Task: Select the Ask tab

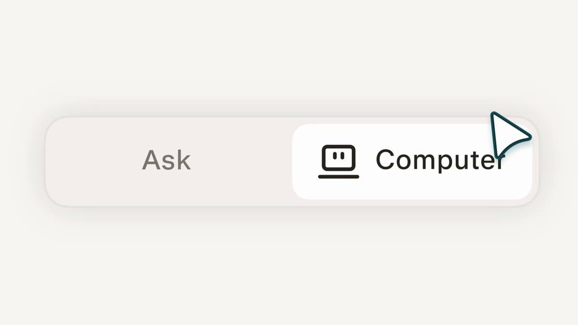Action: pos(167,160)
